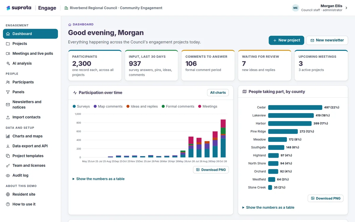Image resolution: width=355 pixels, height=222 pixels.
Task: Toggle the Map comments legend series
Action: click(x=108, y=106)
